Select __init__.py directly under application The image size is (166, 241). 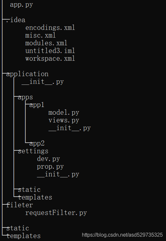coord(42,82)
